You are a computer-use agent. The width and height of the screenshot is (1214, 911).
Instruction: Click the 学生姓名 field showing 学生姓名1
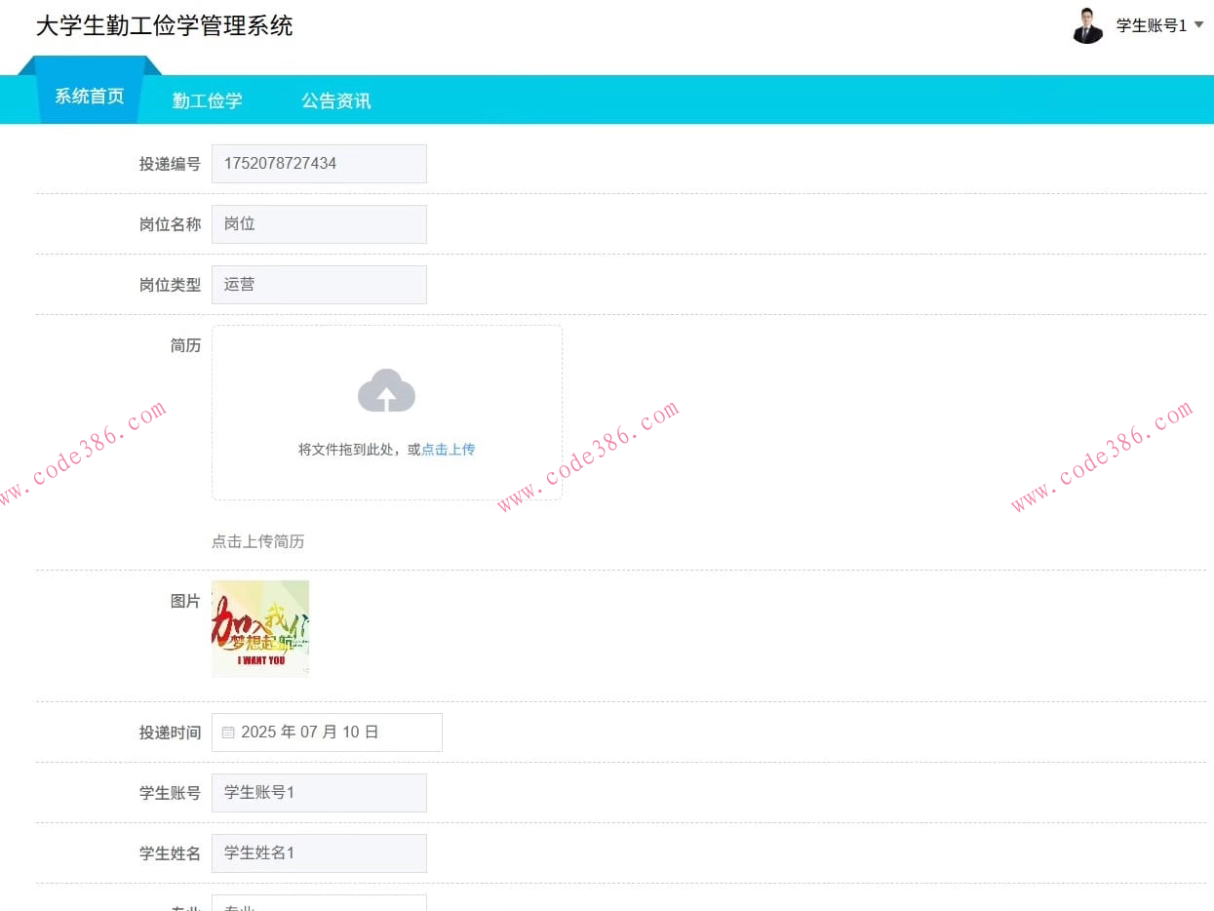[x=319, y=852]
